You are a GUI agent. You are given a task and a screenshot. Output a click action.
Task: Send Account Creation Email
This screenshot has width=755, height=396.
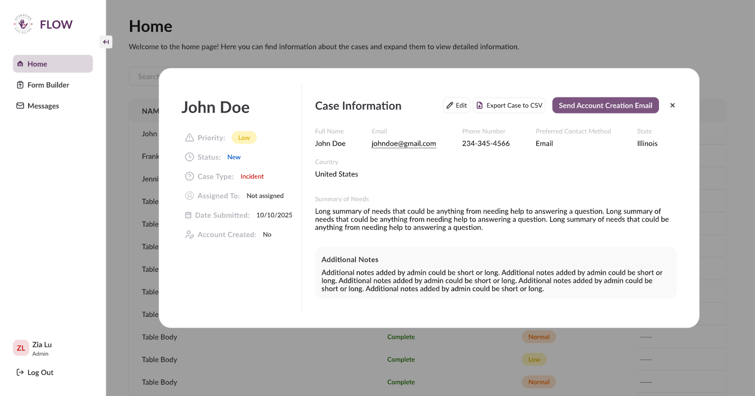pyautogui.click(x=606, y=105)
